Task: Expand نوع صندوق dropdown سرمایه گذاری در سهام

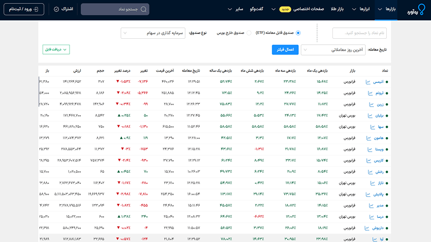Action: point(153,33)
